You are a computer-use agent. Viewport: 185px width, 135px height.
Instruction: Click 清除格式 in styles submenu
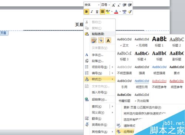point(129,126)
